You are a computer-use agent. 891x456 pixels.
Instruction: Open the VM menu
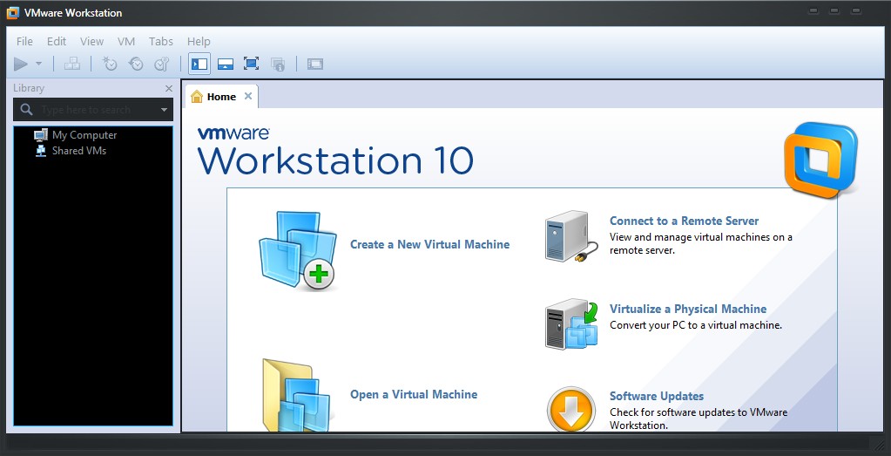click(126, 42)
